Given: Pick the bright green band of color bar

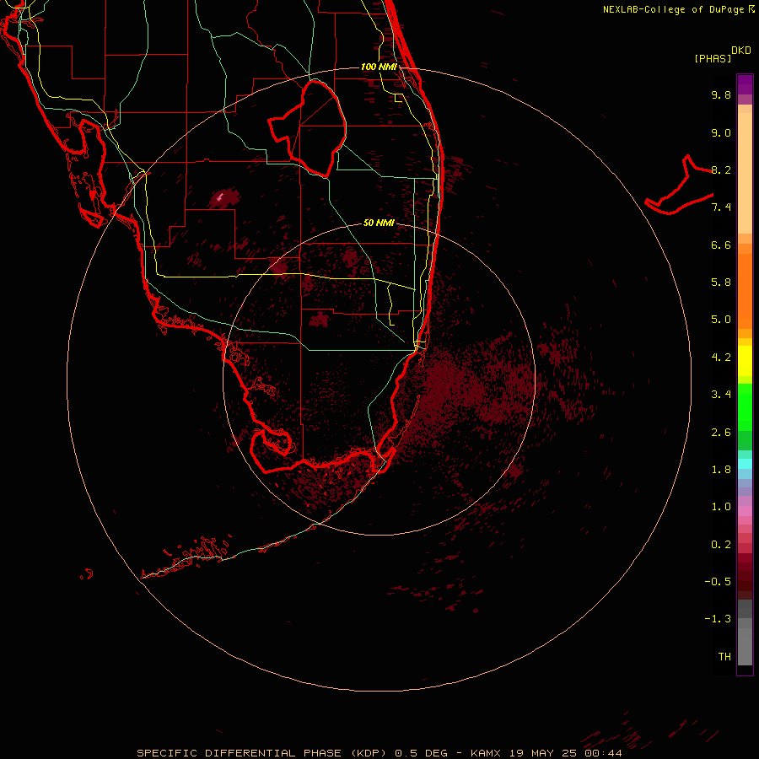Looking at the screenshot, I should [x=745, y=406].
